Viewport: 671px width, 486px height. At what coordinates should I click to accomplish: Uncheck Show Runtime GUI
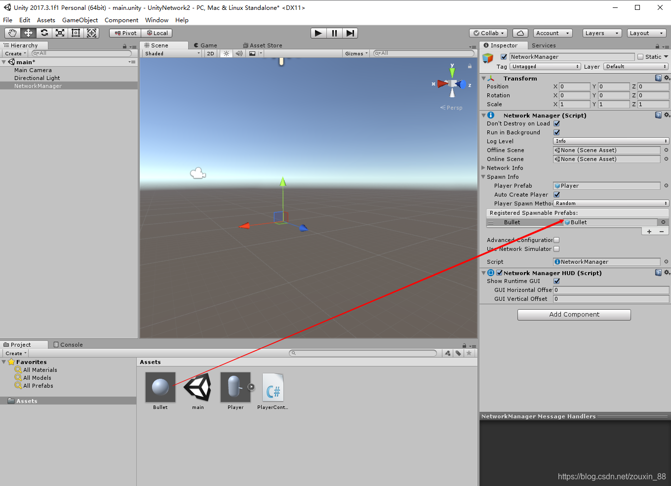coord(557,281)
